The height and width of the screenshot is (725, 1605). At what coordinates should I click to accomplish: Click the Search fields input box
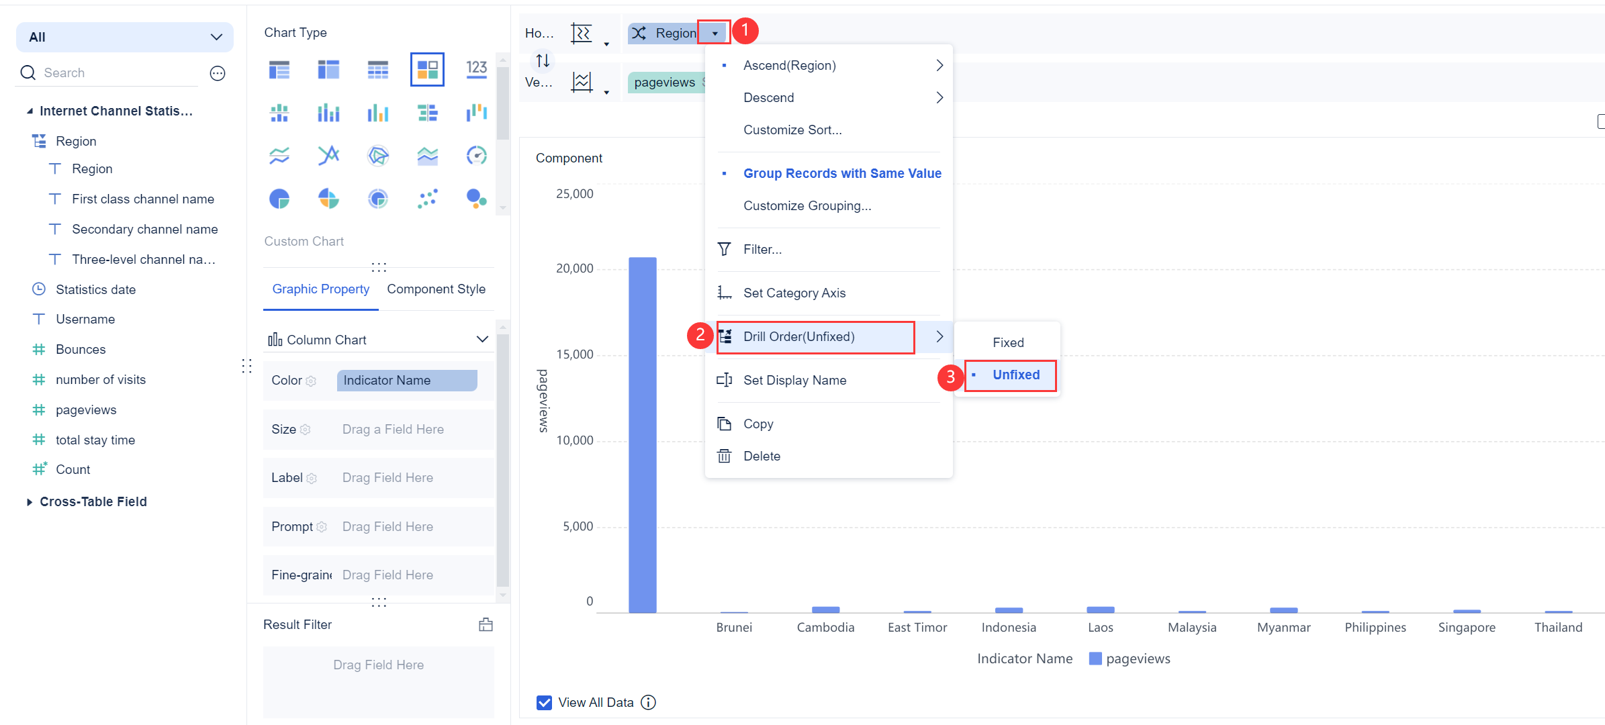[114, 73]
